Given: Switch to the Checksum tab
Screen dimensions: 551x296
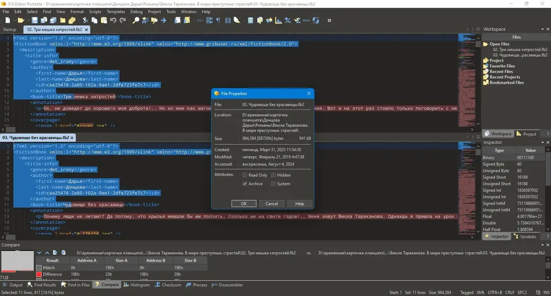Looking at the screenshot, I should click(x=168, y=285).
